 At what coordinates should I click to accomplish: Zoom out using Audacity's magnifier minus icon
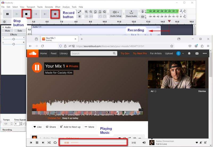[x=91, y=12]
